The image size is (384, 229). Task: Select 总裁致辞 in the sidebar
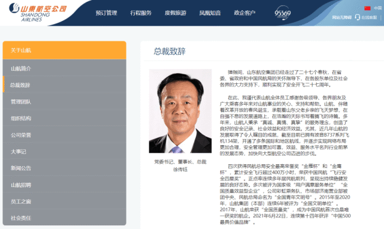point(65,85)
